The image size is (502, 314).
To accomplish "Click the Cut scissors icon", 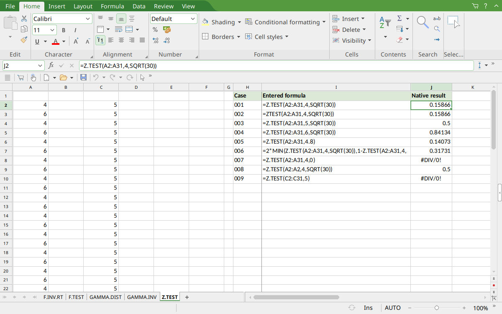I will [x=24, y=18].
